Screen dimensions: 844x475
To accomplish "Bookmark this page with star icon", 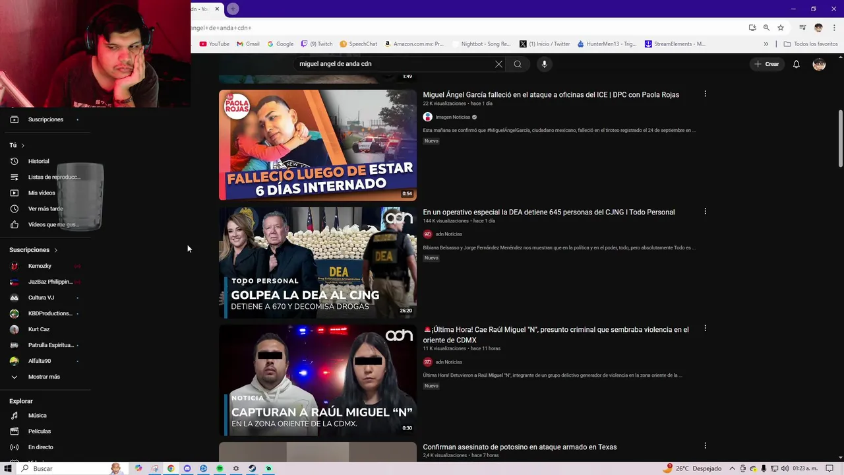I will 781,28.
